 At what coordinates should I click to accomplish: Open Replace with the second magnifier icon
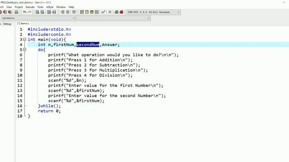click(42, 12)
